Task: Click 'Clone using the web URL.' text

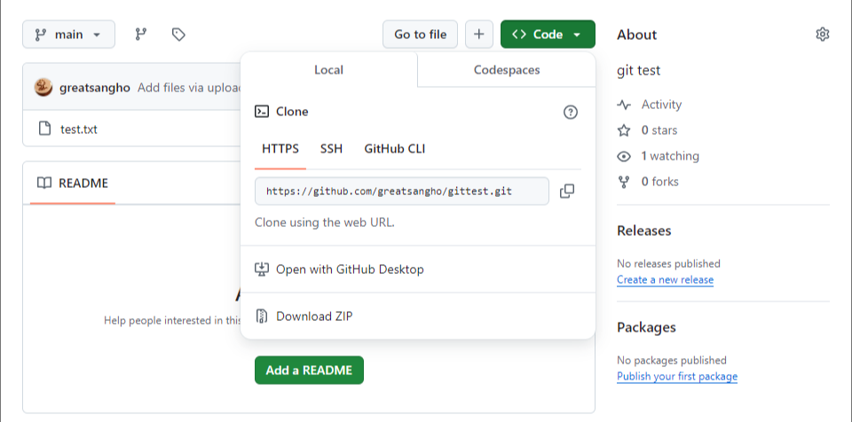Action: (x=325, y=223)
